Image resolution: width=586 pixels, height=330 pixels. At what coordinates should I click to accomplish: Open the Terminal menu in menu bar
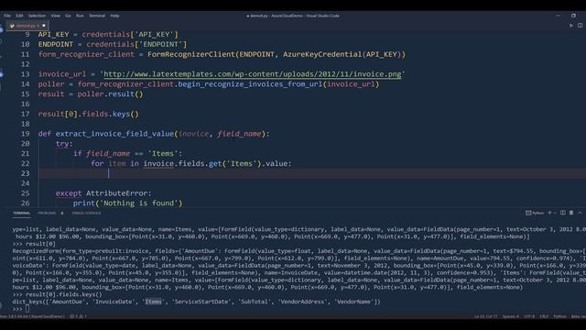[97, 16]
